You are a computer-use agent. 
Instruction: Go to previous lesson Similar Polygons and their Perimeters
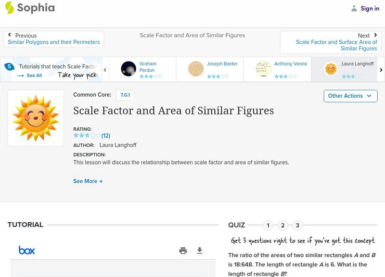(x=53, y=42)
